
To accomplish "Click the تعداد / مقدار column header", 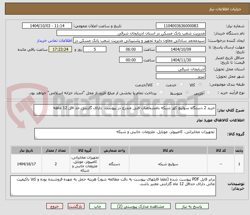I will click(x=56, y=150).
